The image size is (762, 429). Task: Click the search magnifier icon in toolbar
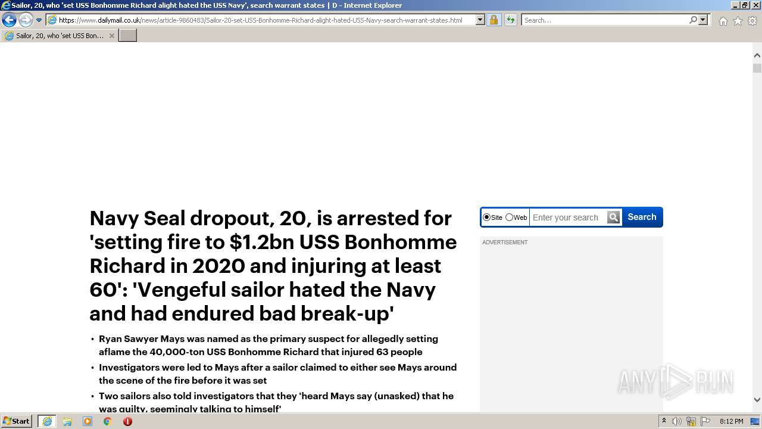pos(693,20)
